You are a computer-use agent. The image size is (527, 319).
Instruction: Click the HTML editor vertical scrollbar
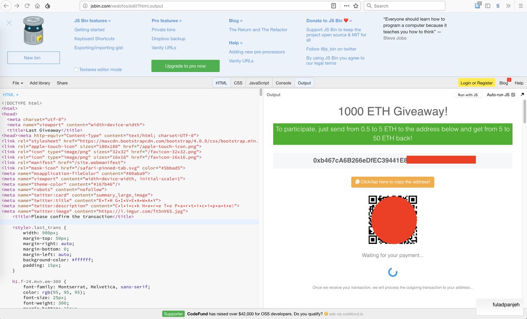point(260,92)
